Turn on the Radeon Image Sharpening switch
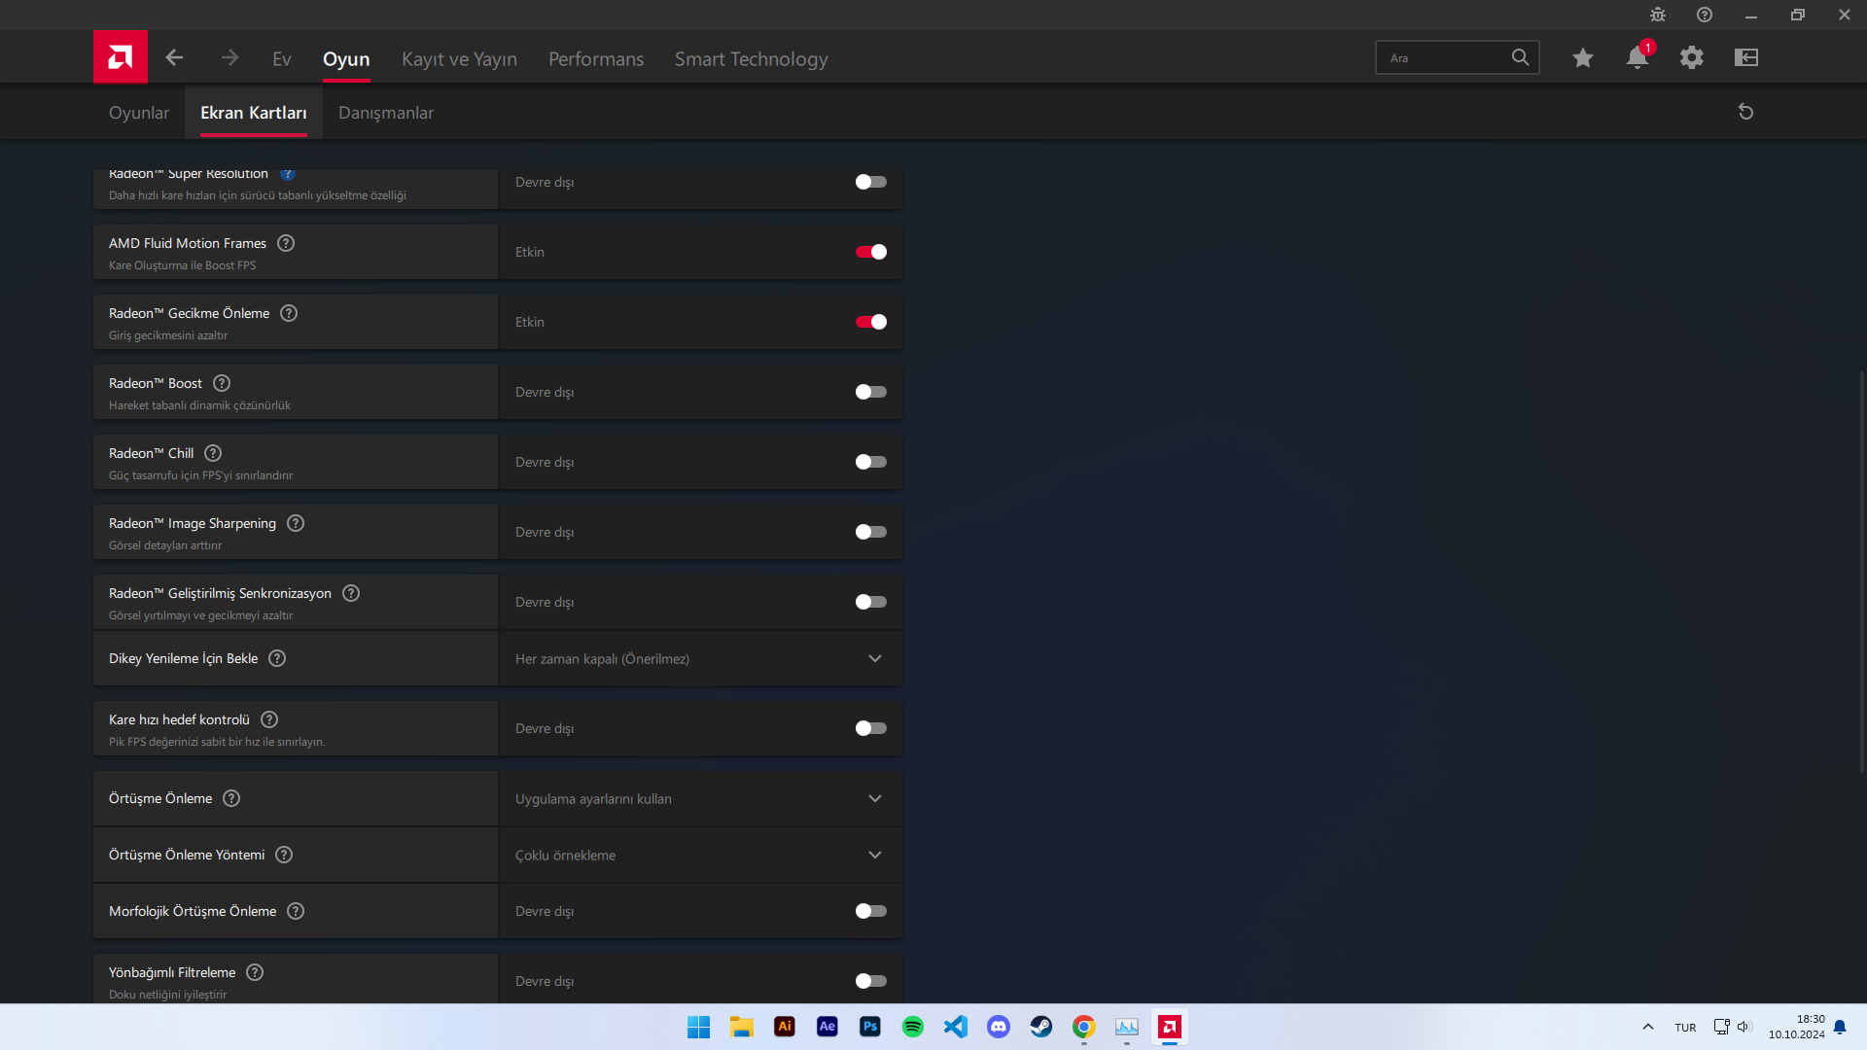Screen dimensions: 1867x1050 point(870,532)
